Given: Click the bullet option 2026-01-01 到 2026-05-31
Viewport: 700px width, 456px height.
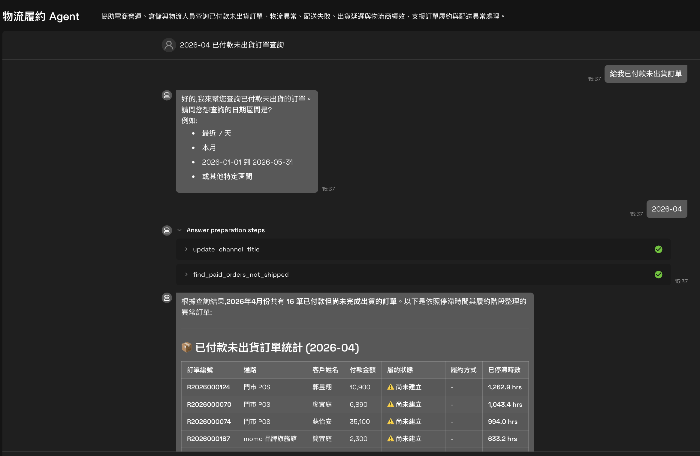Looking at the screenshot, I should pyautogui.click(x=247, y=162).
